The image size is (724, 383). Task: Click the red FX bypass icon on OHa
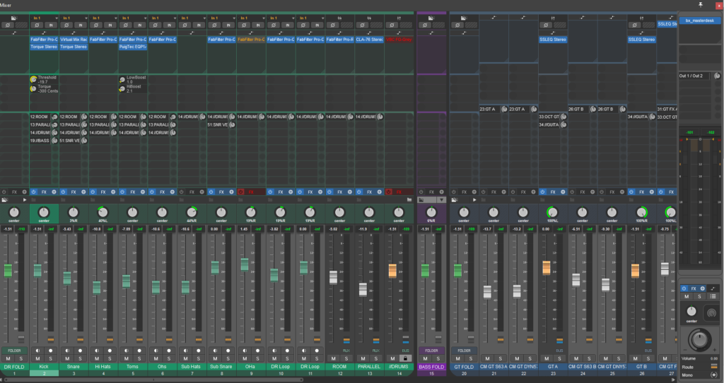(240, 191)
